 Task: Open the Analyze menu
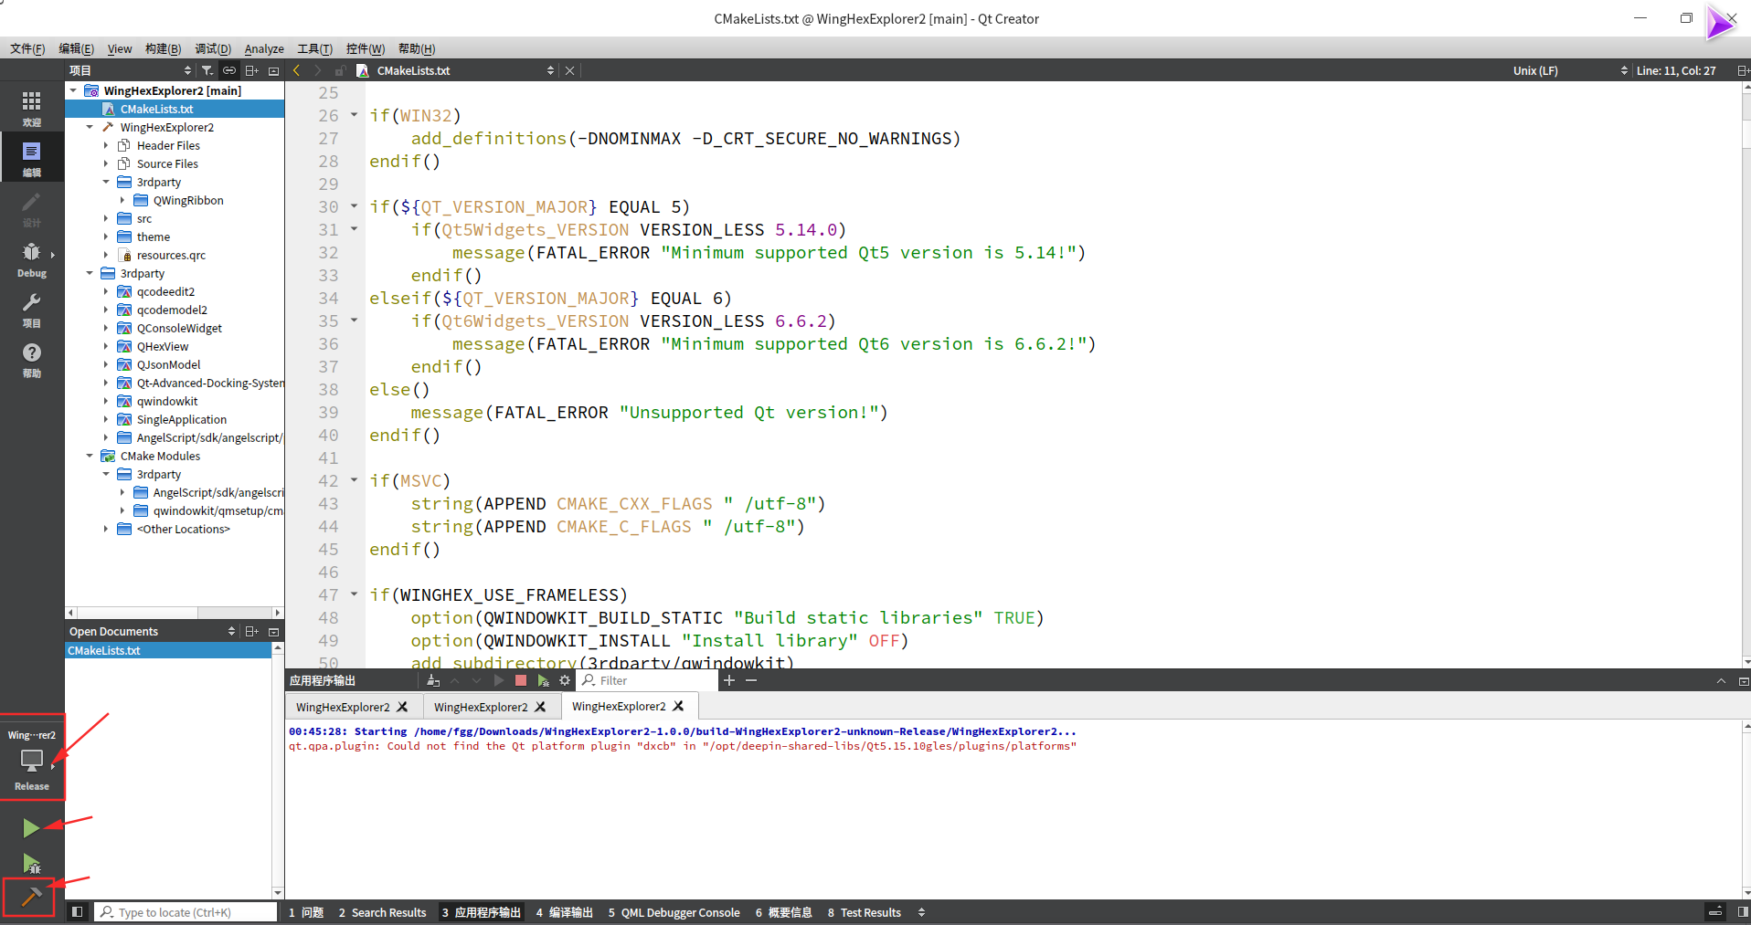[264, 48]
